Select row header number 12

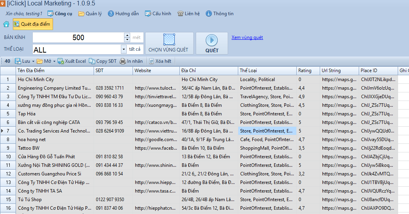(x=8, y=174)
